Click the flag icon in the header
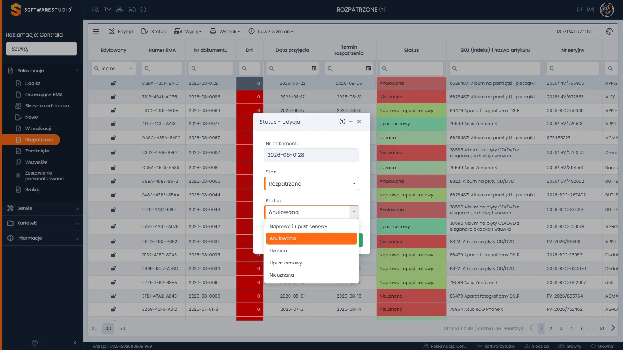Viewport: 623px width, 350px height. [x=579, y=10]
